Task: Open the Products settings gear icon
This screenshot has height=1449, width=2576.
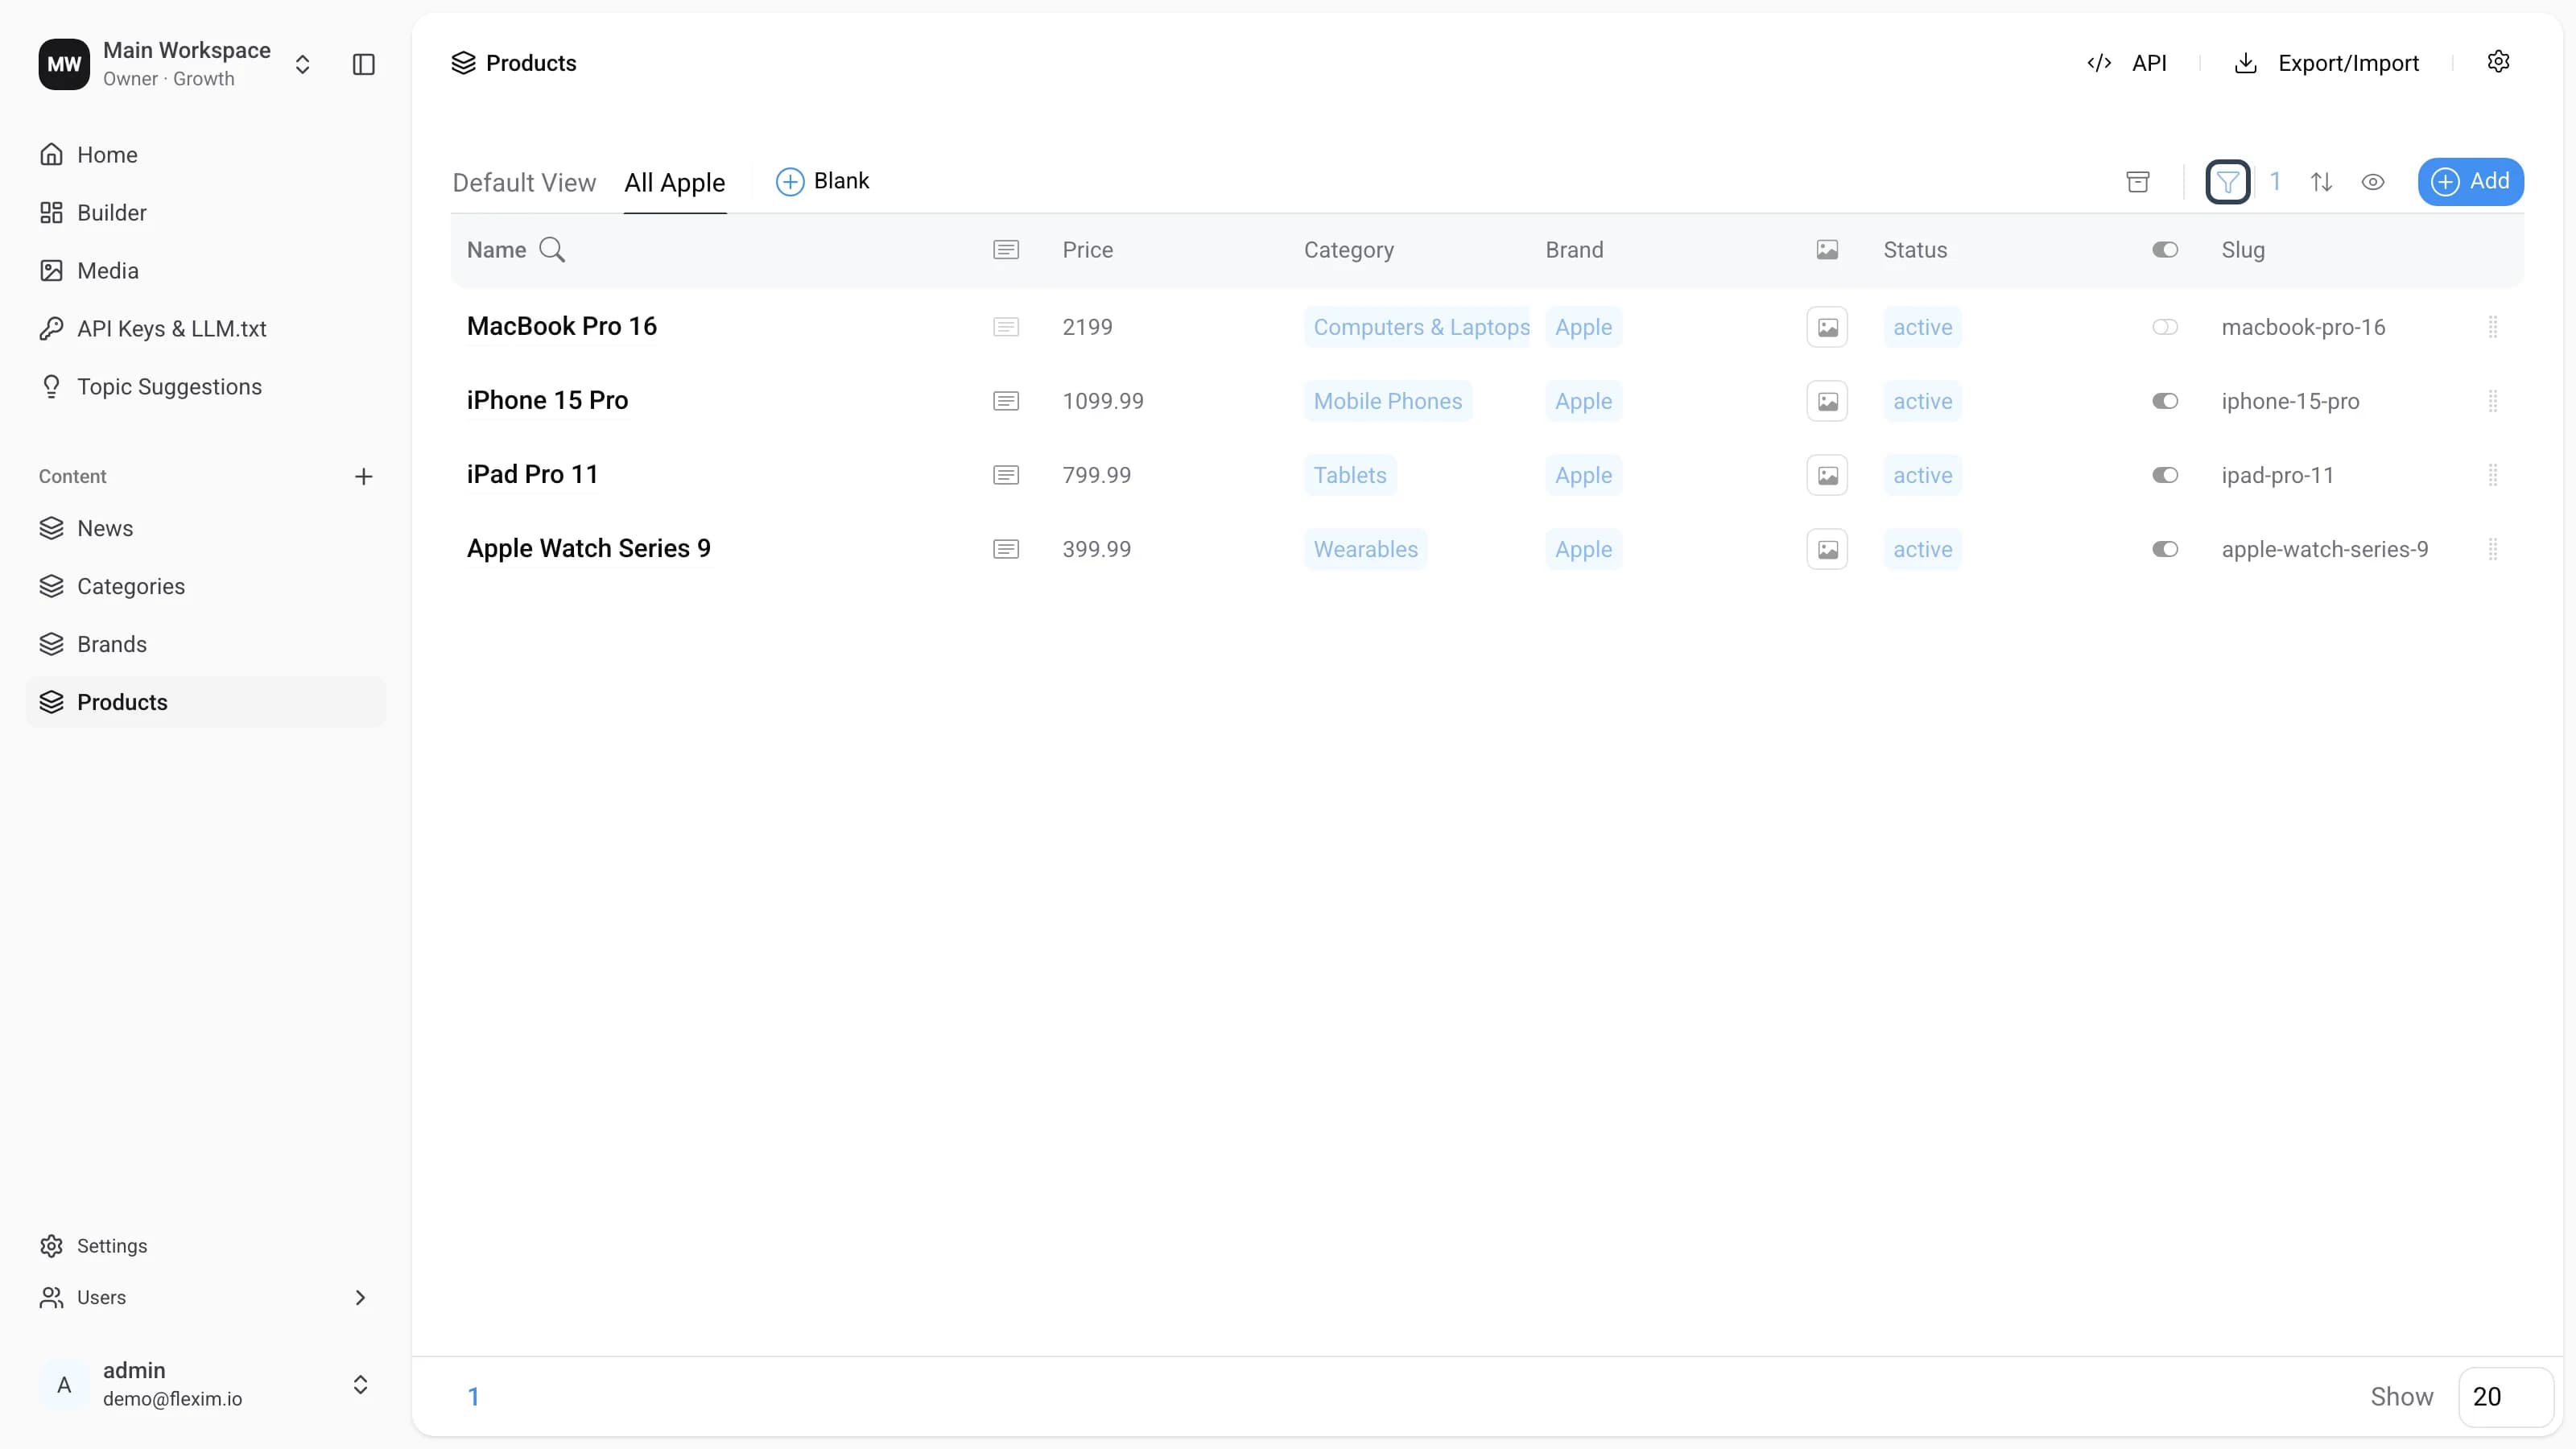Action: (2498, 62)
